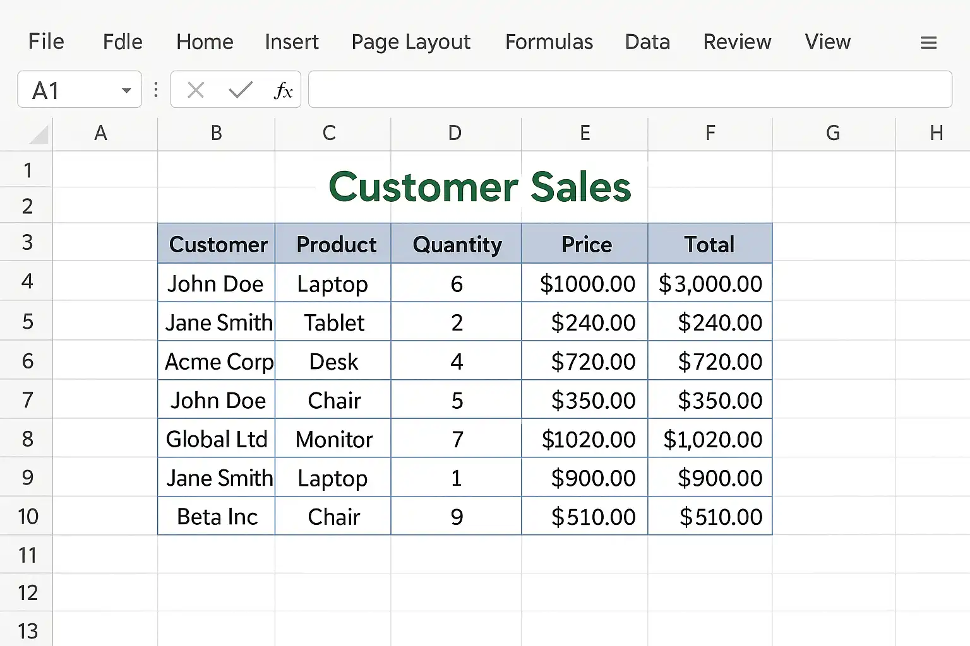970x646 pixels.
Task: Click the Customer header cell
Action: [x=218, y=244]
